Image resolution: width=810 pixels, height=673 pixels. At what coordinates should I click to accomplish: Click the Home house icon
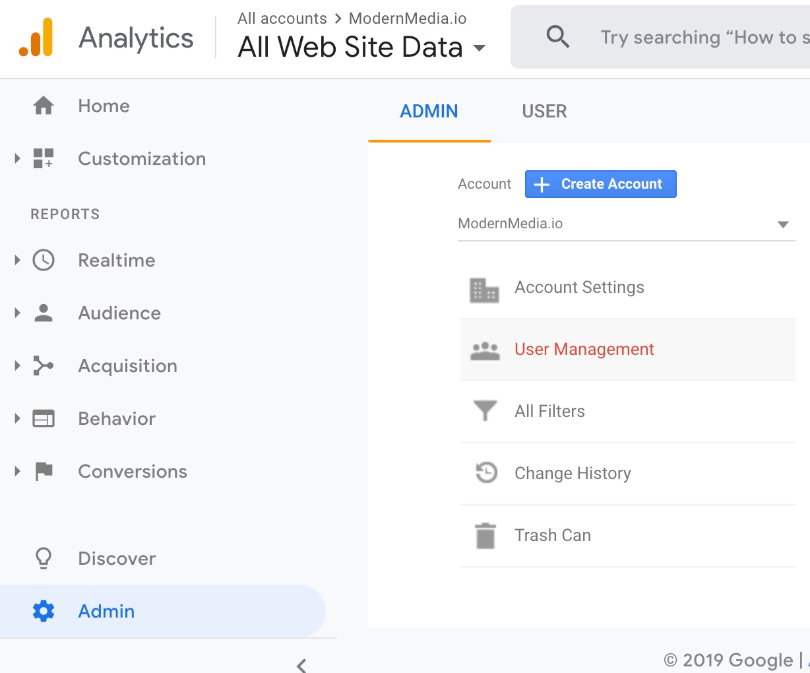[44, 106]
